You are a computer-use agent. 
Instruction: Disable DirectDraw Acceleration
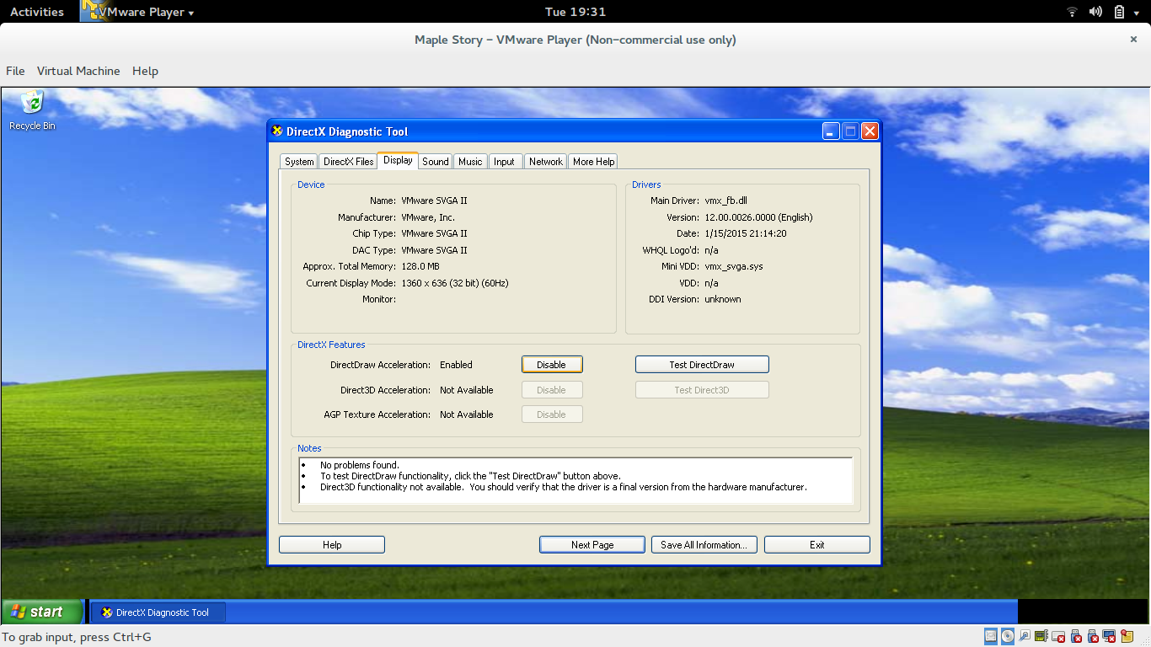(552, 365)
